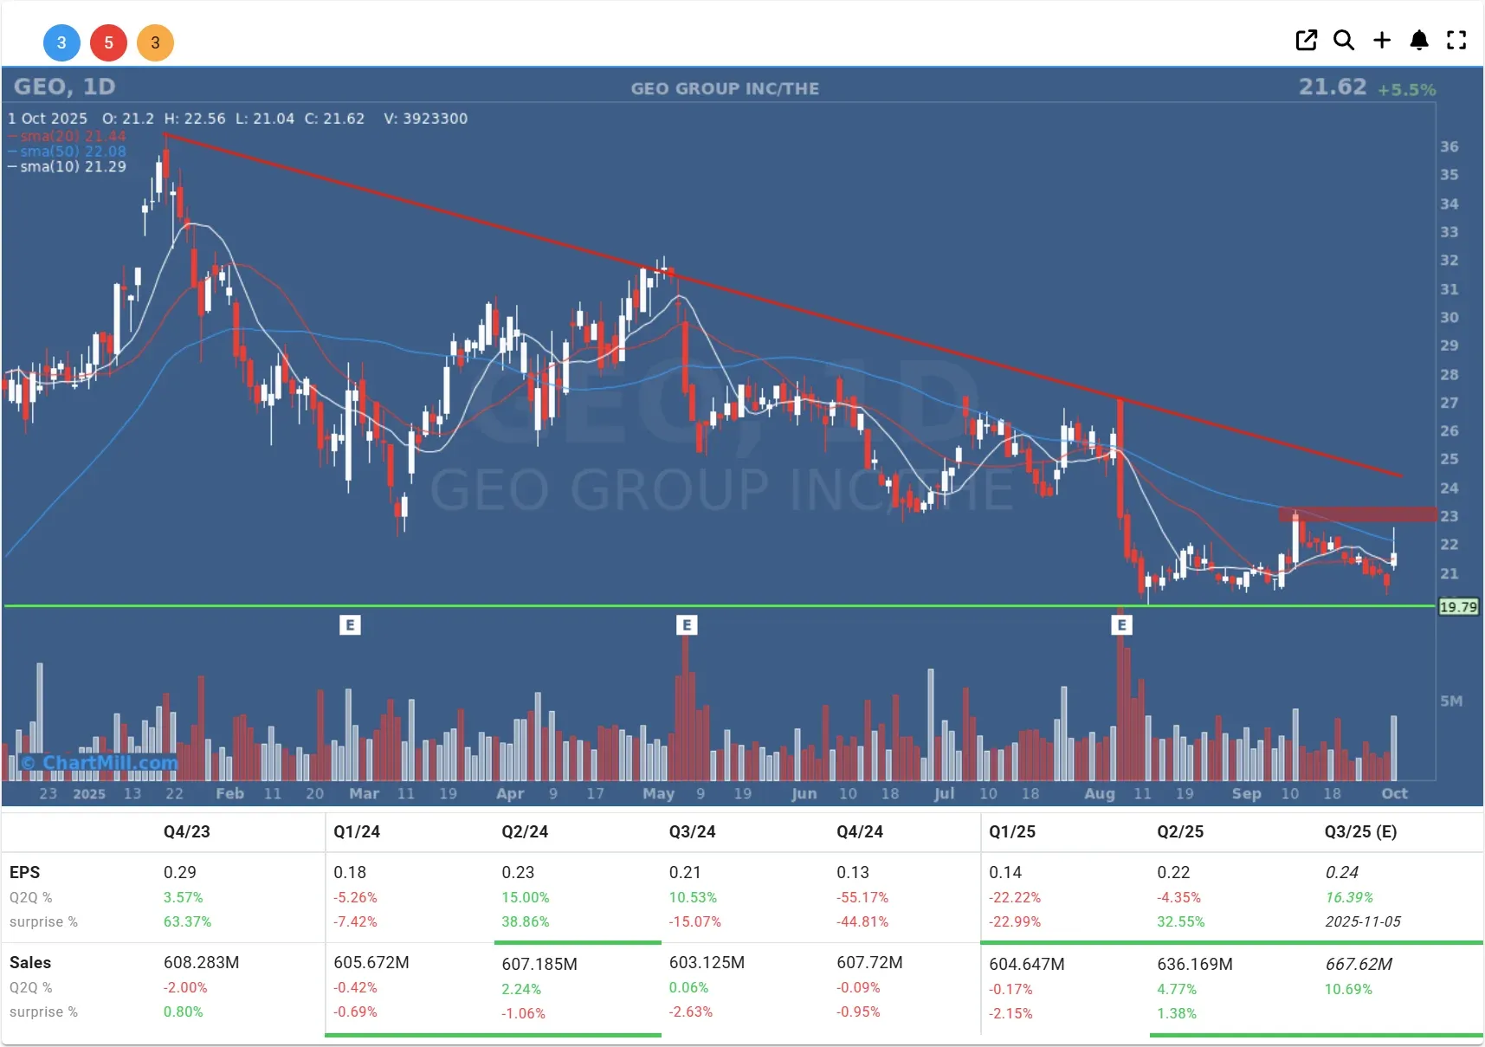Select the Q4/23 column header
Image resolution: width=1485 pixels, height=1047 pixels.
click(x=187, y=831)
